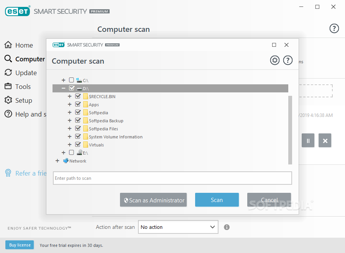This screenshot has height=253, width=345.
Task: Open Help and support sidebar item
Action: click(x=25, y=114)
